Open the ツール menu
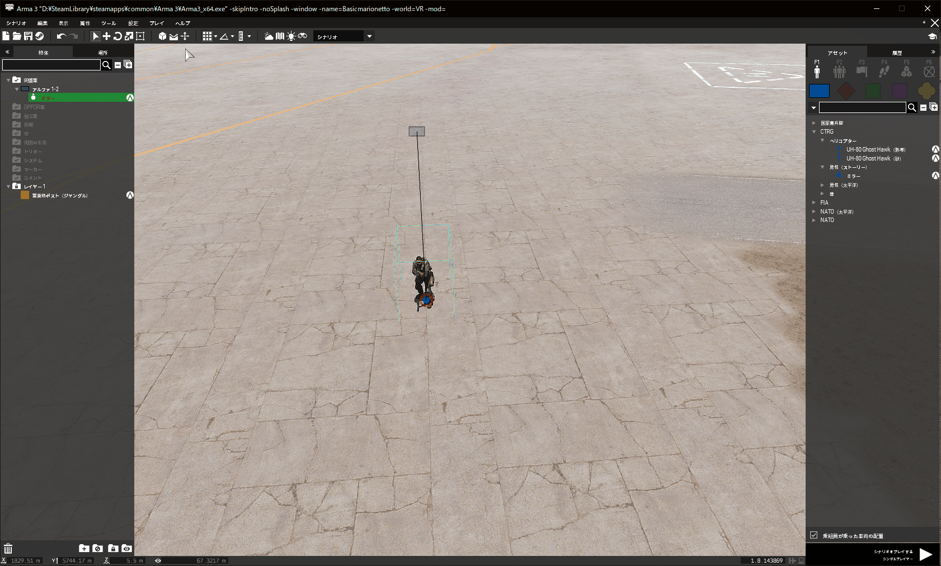The width and height of the screenshot is (941, 566). [108, 23]
